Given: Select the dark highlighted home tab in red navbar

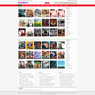Looking at the screenshot, I should pyautogui.click(x=20, y=6).
